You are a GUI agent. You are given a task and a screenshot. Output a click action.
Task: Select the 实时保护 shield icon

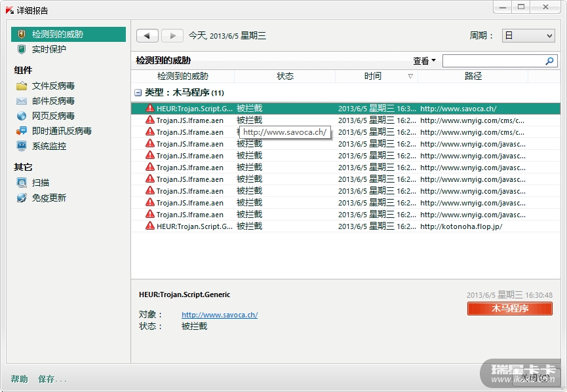click(22, 49)
